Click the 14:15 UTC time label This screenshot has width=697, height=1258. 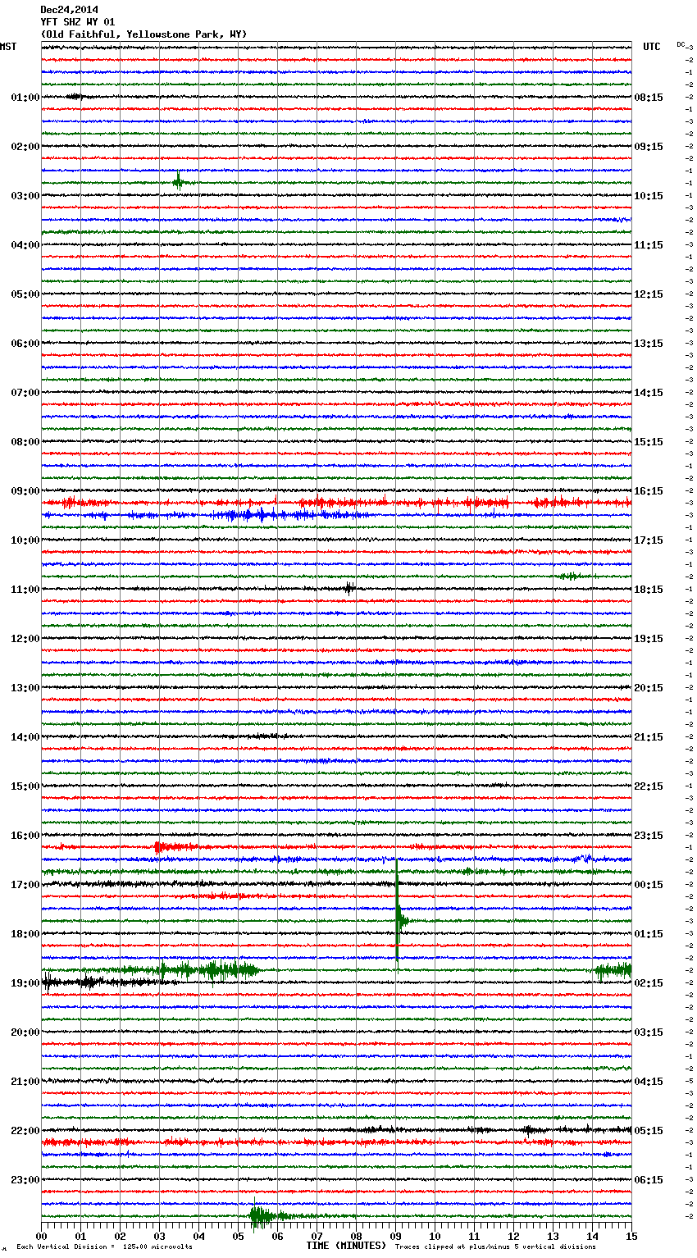point(649,393)
